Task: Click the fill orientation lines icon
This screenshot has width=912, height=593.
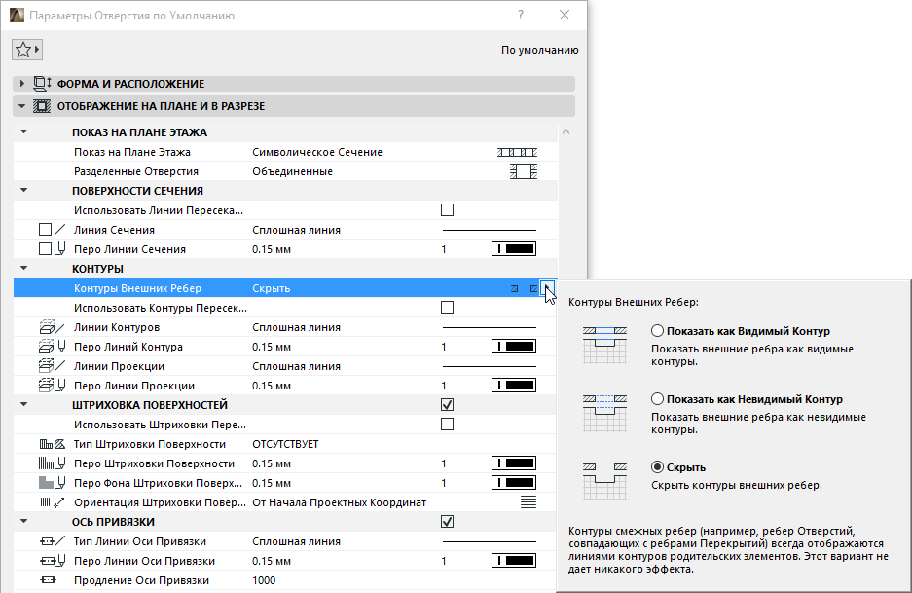Action: [529, 502]
